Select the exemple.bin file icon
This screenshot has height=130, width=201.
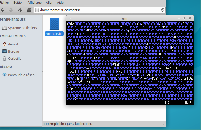54,24
